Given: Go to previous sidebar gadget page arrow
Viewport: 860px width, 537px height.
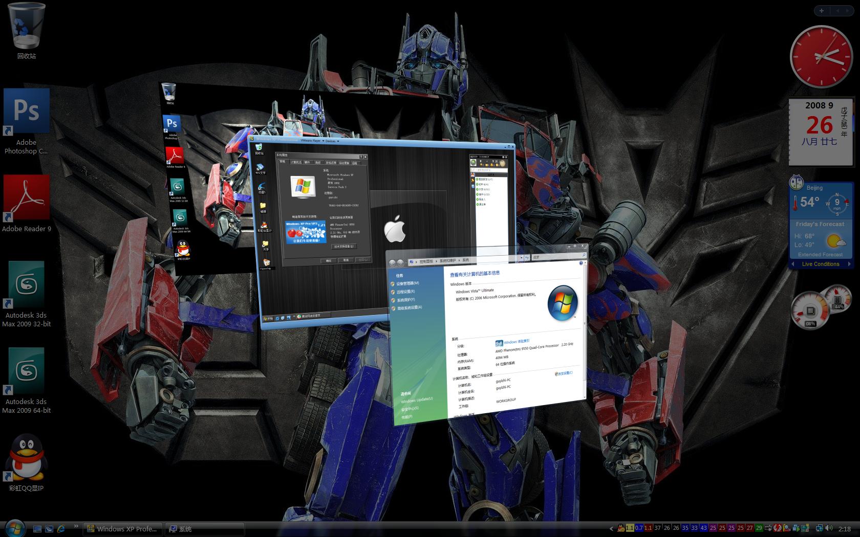Looking at the screenshot, I should (x=838, y=10).
